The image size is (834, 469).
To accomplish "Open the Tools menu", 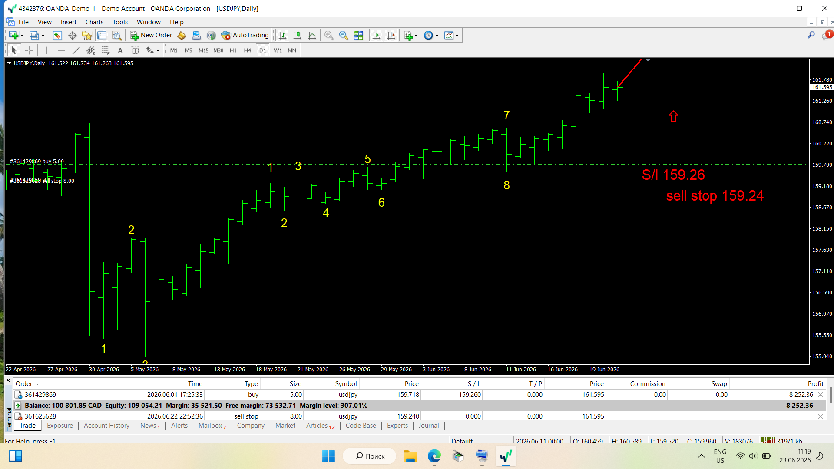I will point(120,22).
